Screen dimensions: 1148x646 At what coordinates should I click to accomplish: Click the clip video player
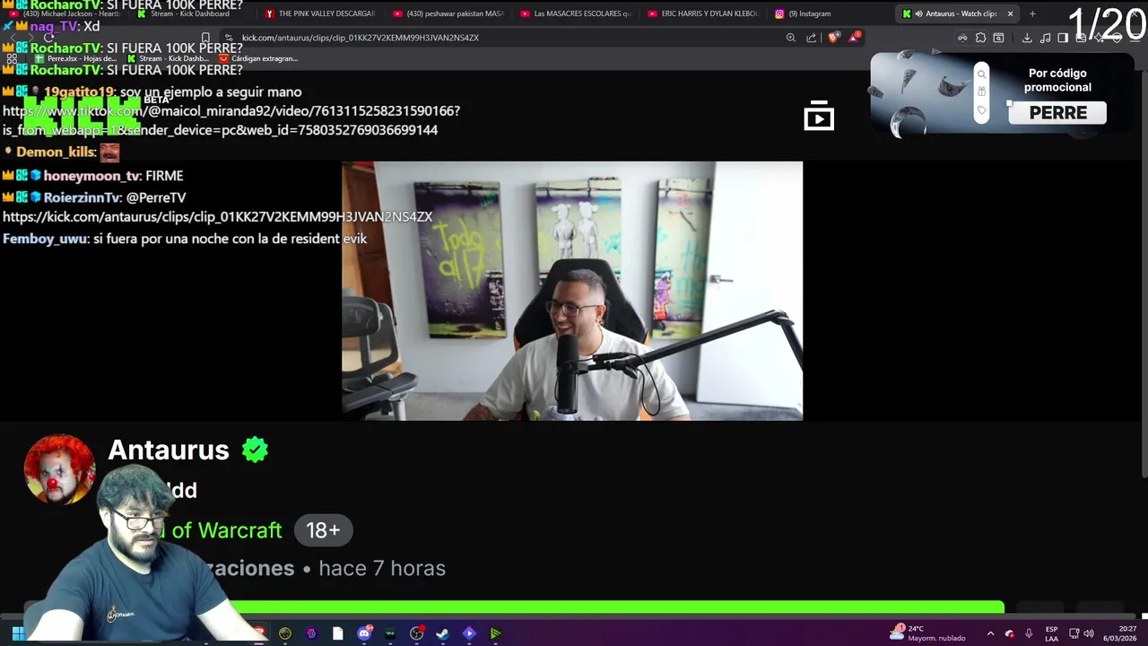(x=572, y=291)
